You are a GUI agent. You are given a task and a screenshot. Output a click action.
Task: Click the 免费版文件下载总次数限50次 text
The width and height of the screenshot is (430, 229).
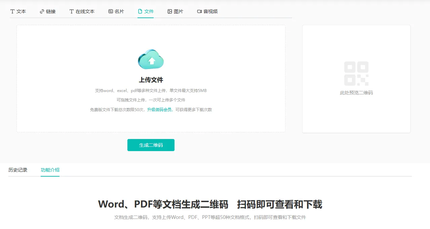pos(117,109)
